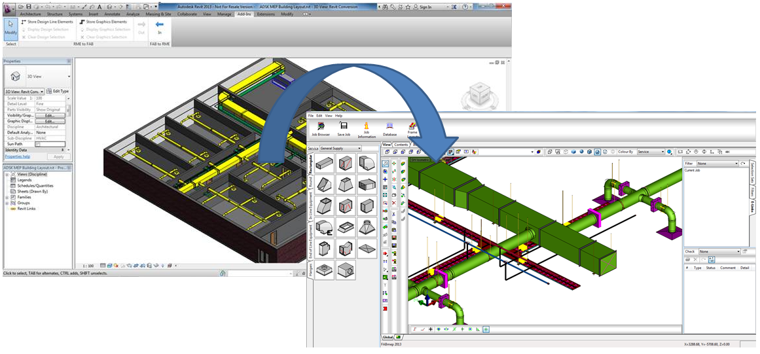This screenshot has width=760, height=354.
Task: Click the Global tab at bottom of FABmep
Action: pos(388,337)
